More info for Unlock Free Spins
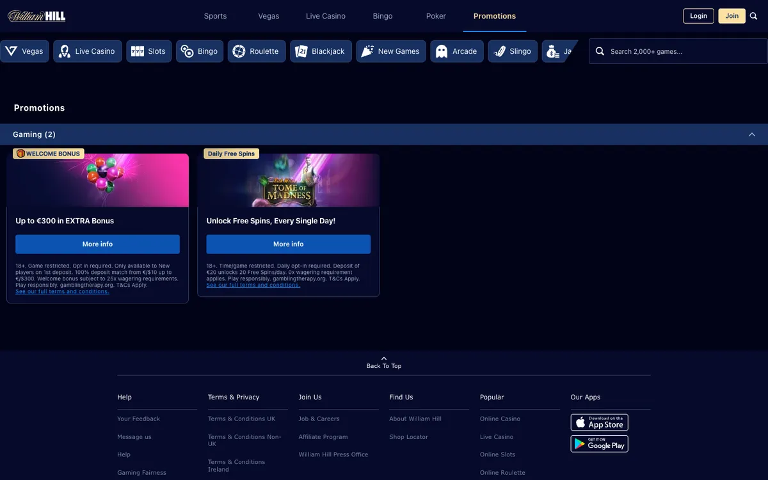Image resolution: width=768 pixels, height=480 pixels. tap(289, 244)
